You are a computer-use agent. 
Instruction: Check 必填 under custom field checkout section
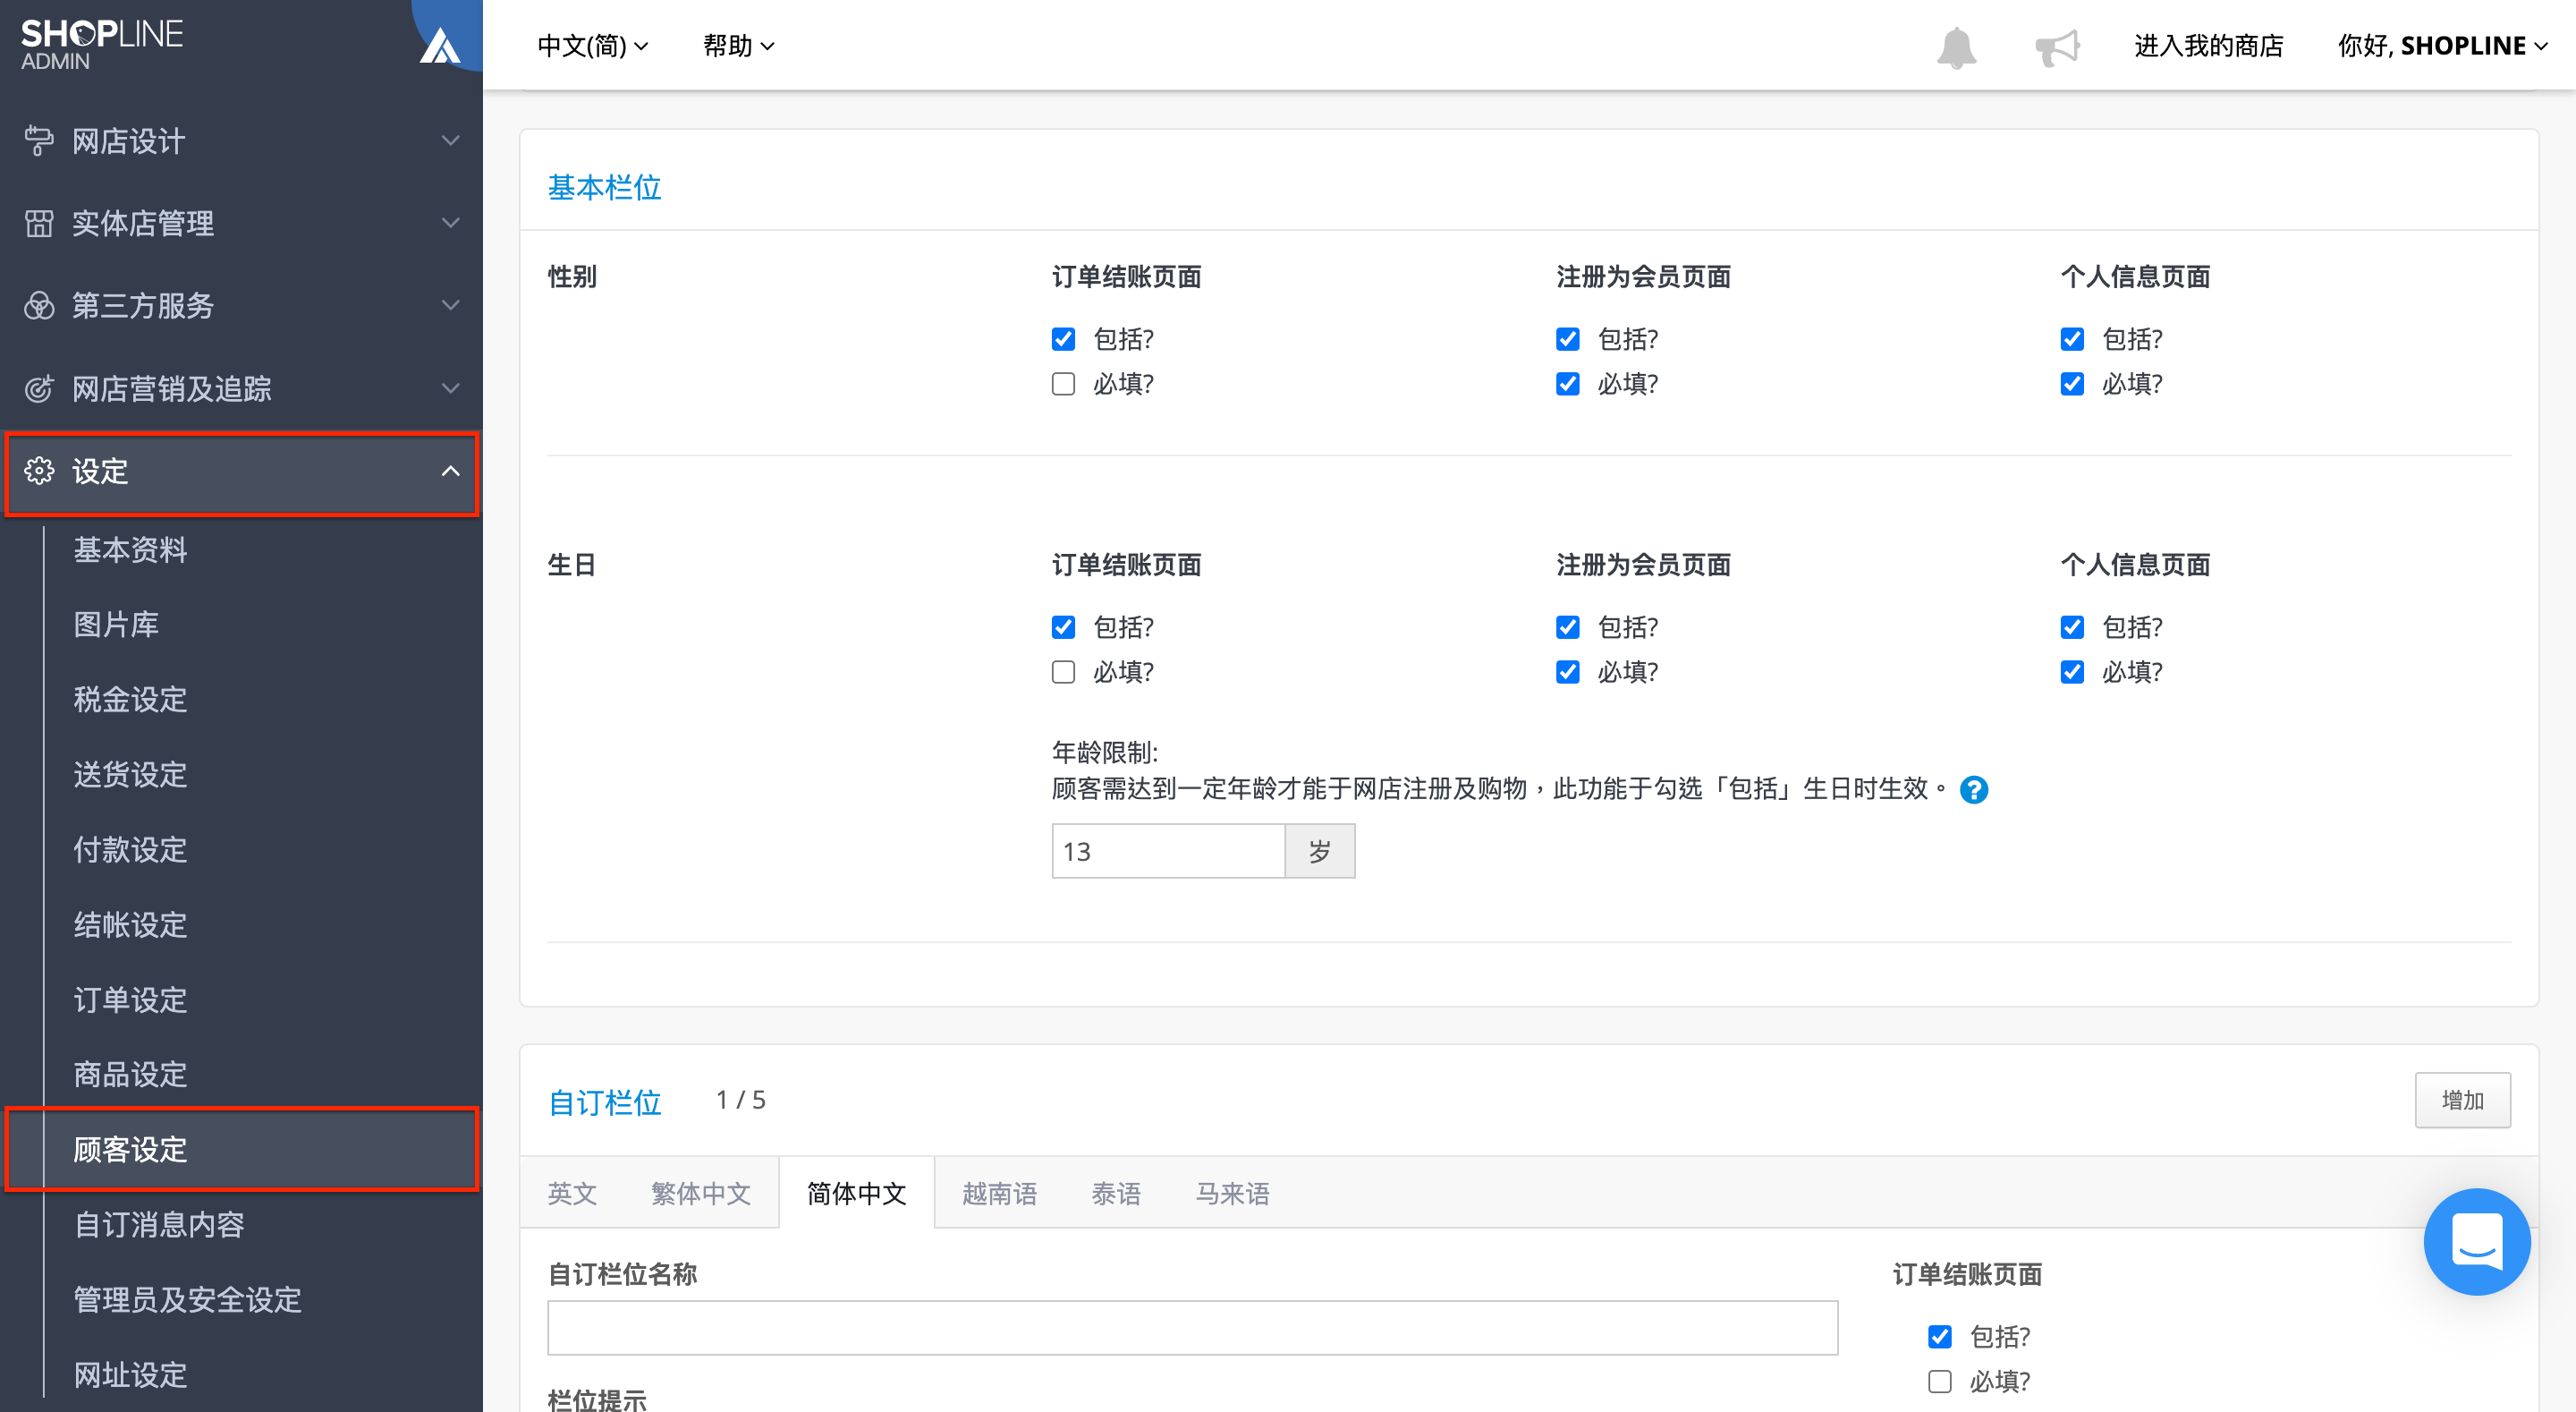tap(1939, 1381)
